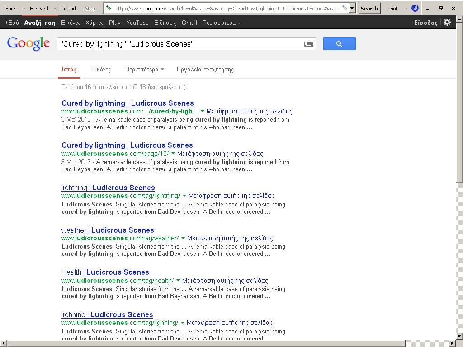Open arrow menu beside tag/lightning/ URL

point(184,196)
